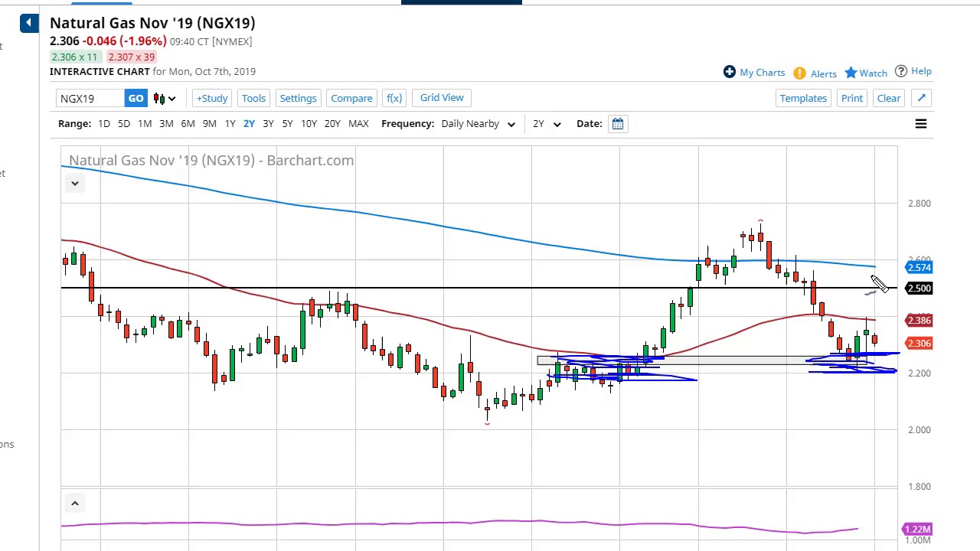Image resolution: width=980 pixels, height=551 pixels.
Task: Select the 9M range
Action: (209, 124)
